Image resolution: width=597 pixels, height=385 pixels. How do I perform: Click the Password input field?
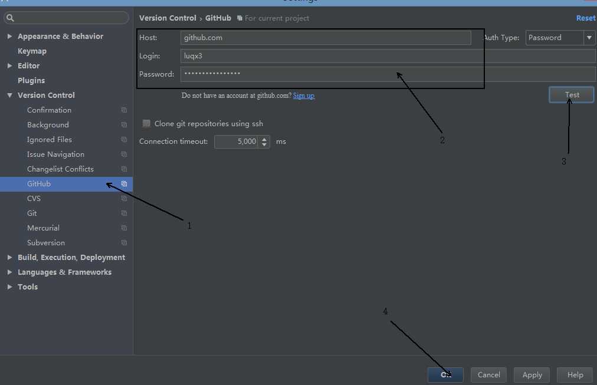click(x=388, y=74)
